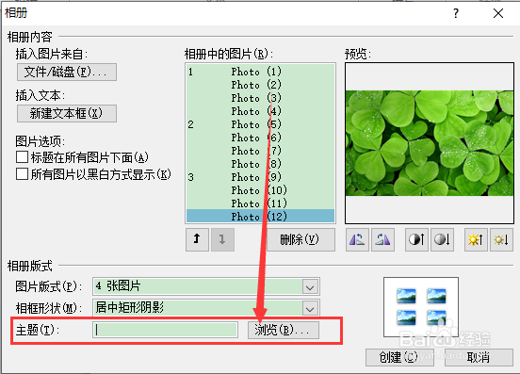This screenshot has height=374, width=520.
Task: Select Photo (9) in list
Action: [x=260, y=177]
